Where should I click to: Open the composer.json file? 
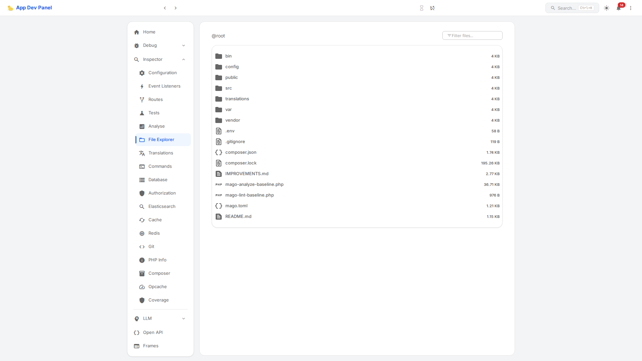point(240,152)
